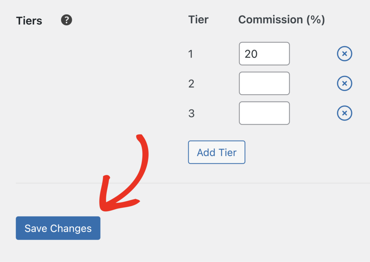Select the tier 3 row number
Screen dimensions: 370x262
click(191, 113)
